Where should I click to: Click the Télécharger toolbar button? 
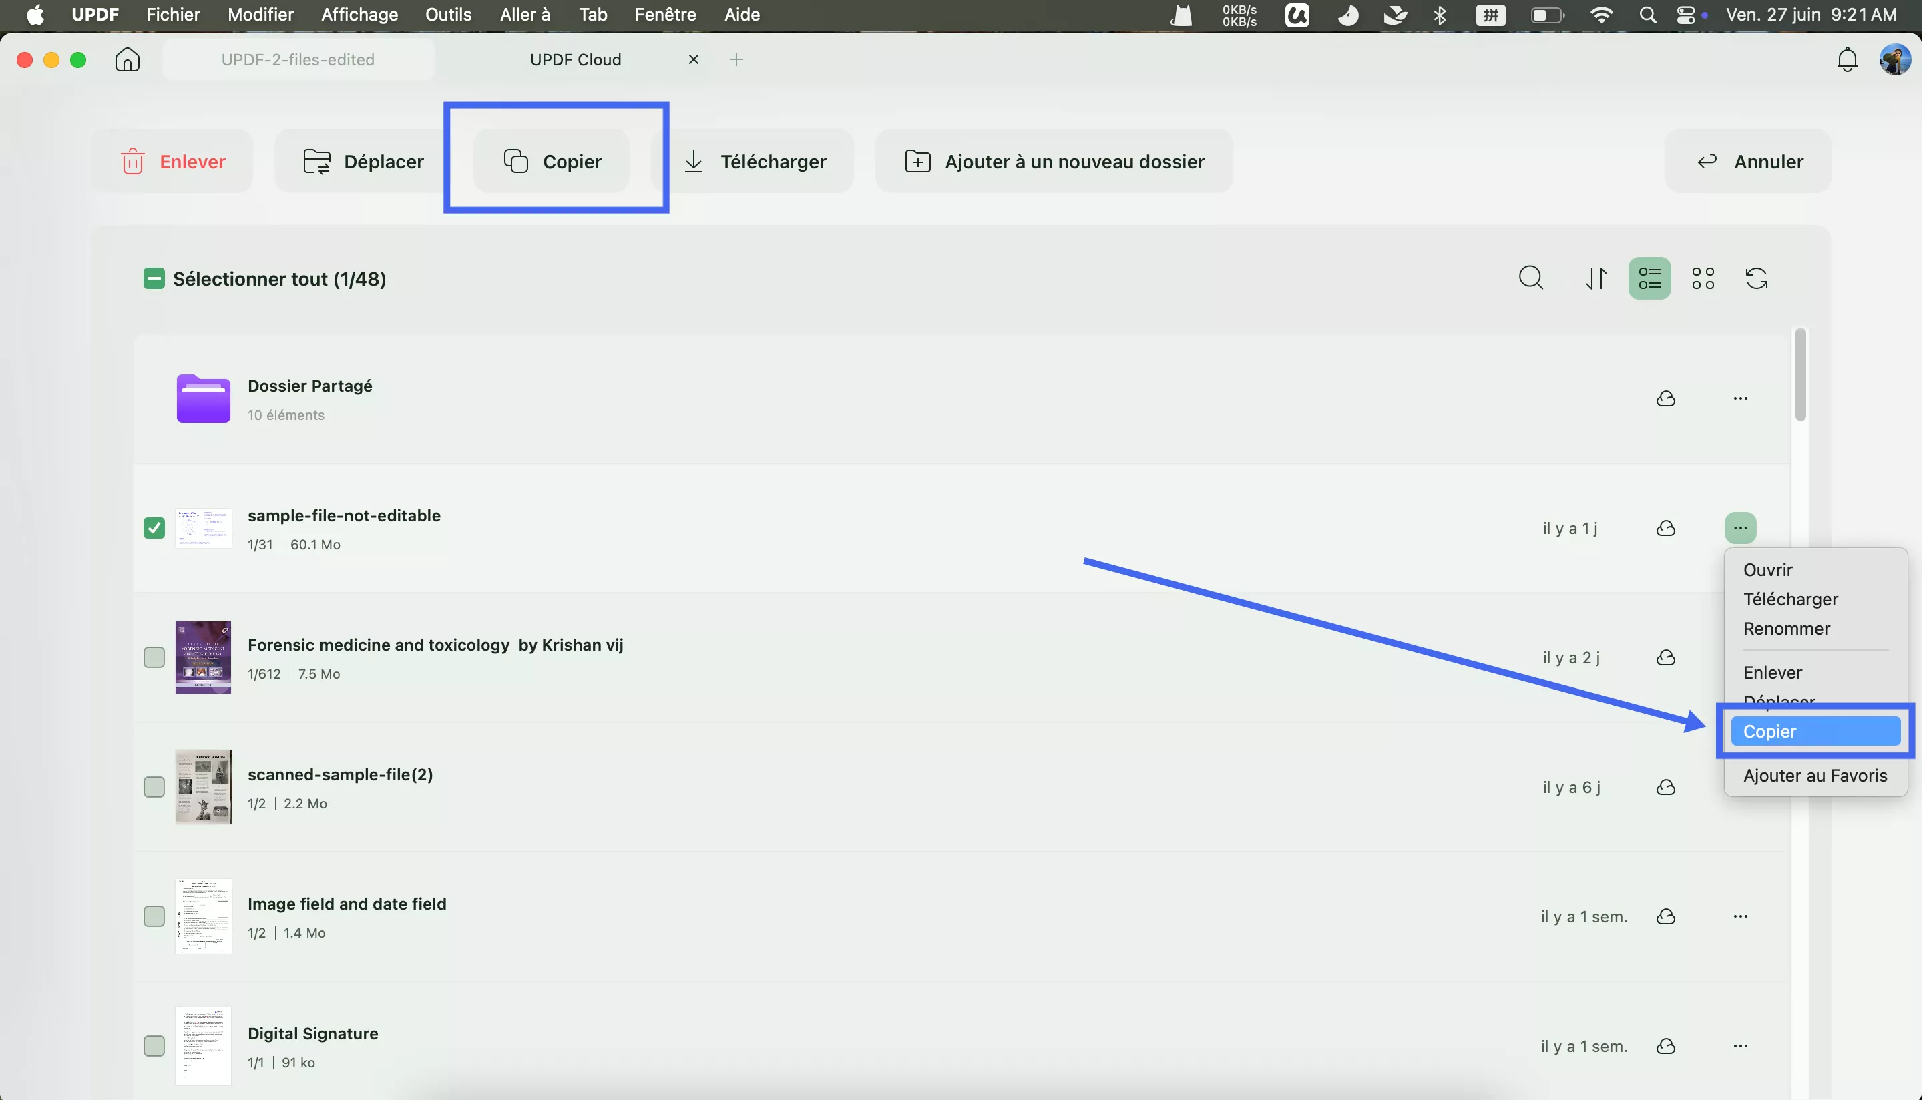click(x=753, y=161)
